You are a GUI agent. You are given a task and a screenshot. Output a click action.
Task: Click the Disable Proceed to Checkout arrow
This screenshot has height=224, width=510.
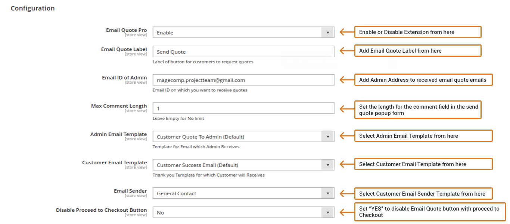(328, 212)
